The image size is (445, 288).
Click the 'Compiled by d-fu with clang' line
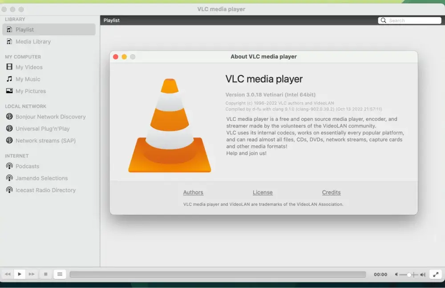[x=303, y=109]
